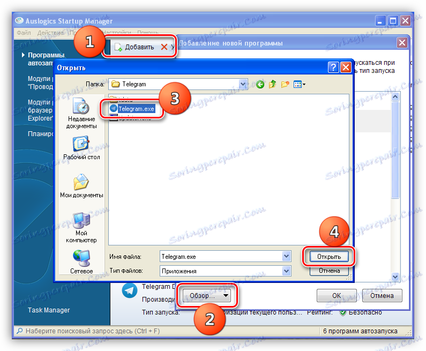The image size is (426, 351).
Task: Click the vertical scrollbar thumb
Action: coord(395,150)
